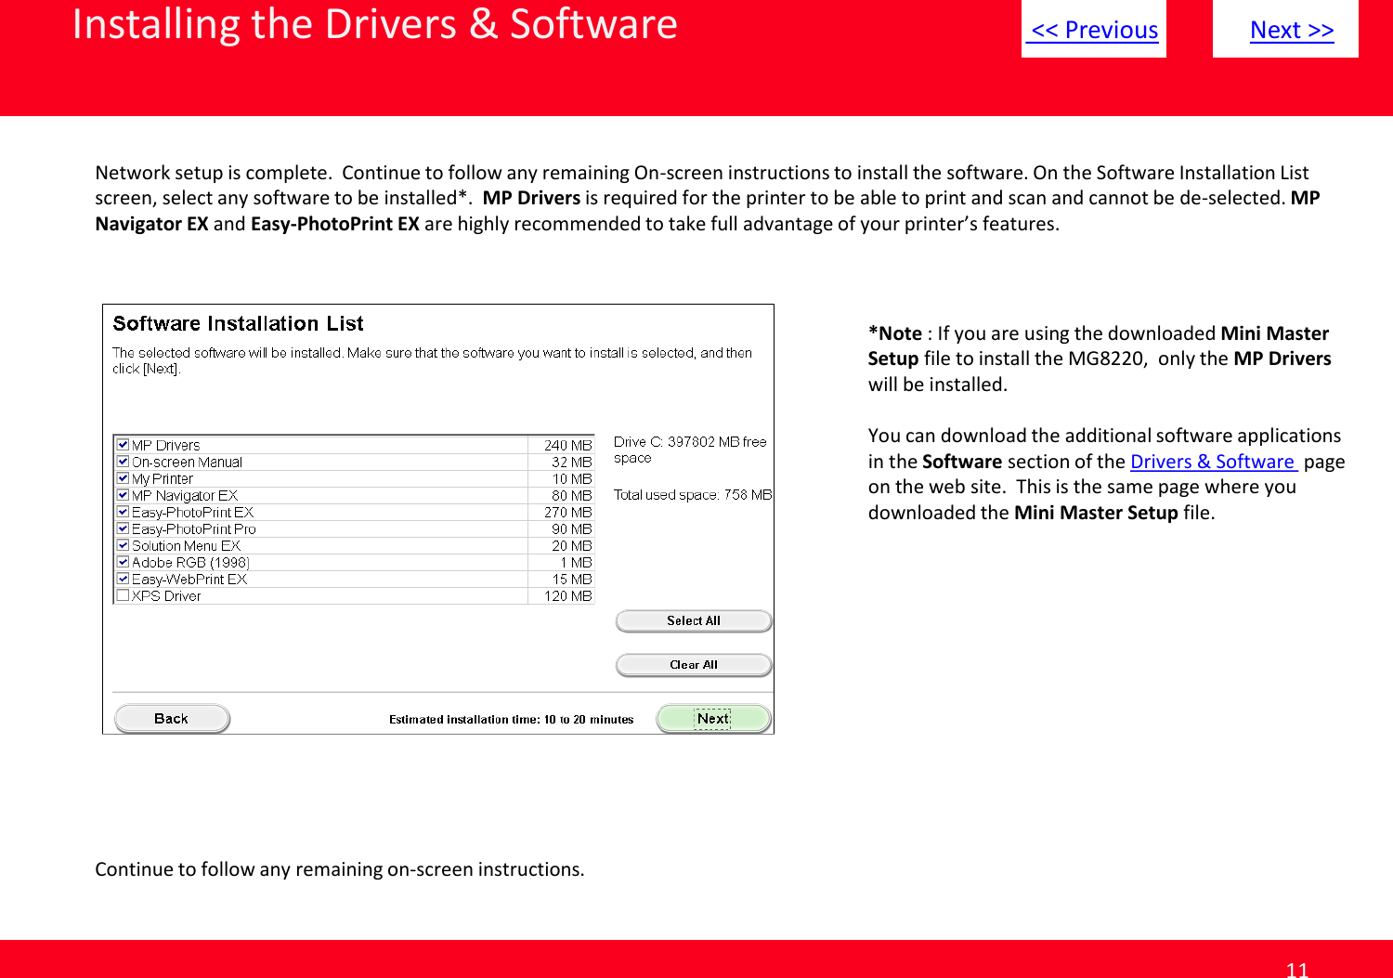
Task: Click the Total used space: 758 MB text
Action: pos(693,495)
